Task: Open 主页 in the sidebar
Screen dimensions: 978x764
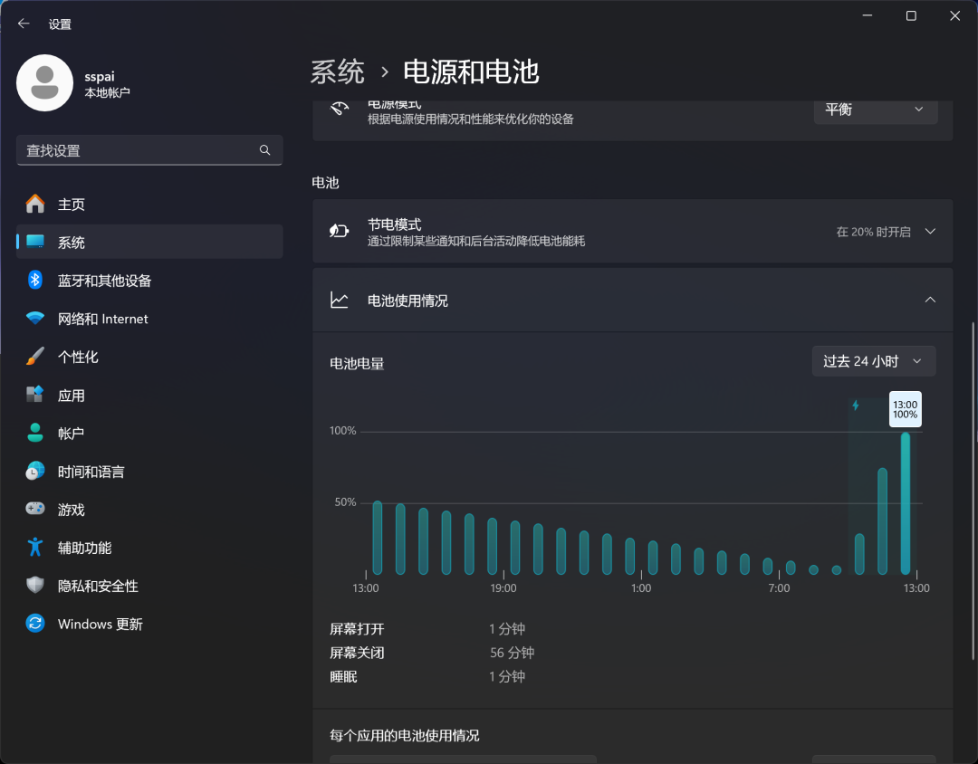Action: tap(149, 204)
